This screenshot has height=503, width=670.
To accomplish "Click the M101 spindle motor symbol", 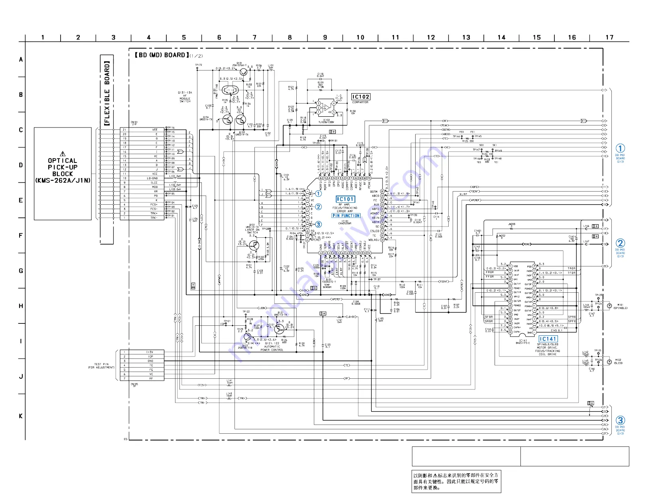I will click(x=609, y=306).
